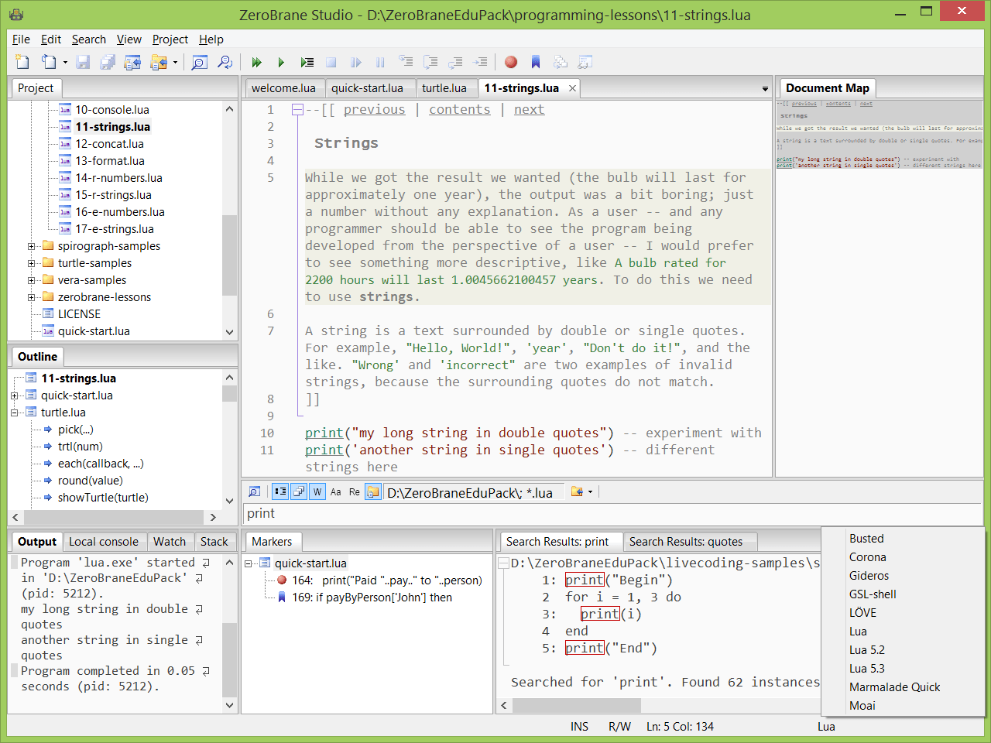The image size is (991, 743).
Task: Open the Find dialog via magnifier icon
Action: (x=199, y=62)
